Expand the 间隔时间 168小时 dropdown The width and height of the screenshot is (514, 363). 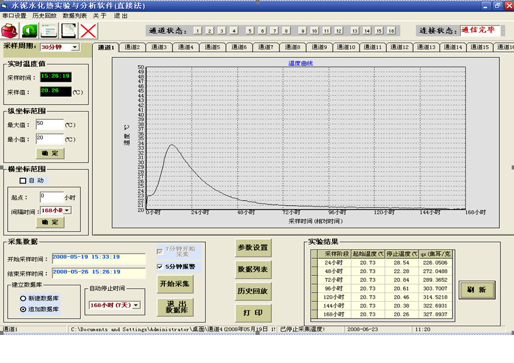[x=67, y=210]
